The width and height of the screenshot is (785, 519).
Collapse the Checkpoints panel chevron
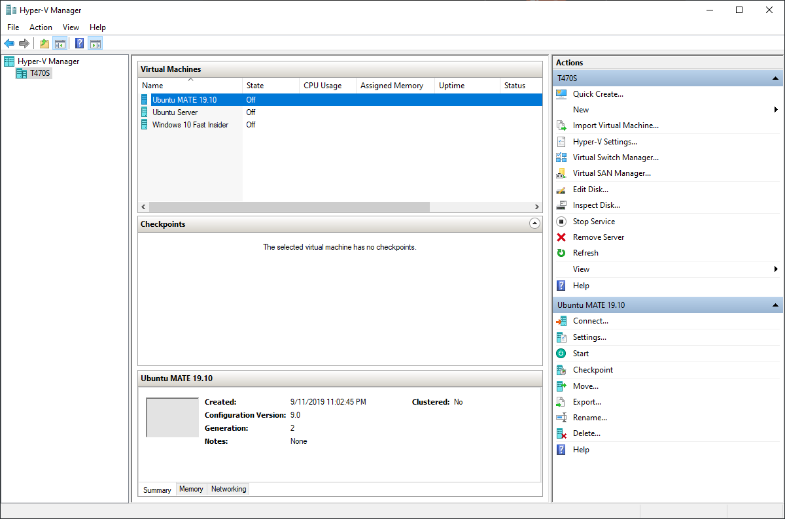click(x=534, y=224)
